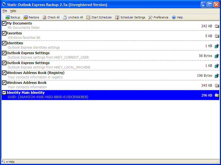Click the Backup toolbar icon
This screenshot has width=221, height=165.
pyautogui.click(x=7, y=17)
